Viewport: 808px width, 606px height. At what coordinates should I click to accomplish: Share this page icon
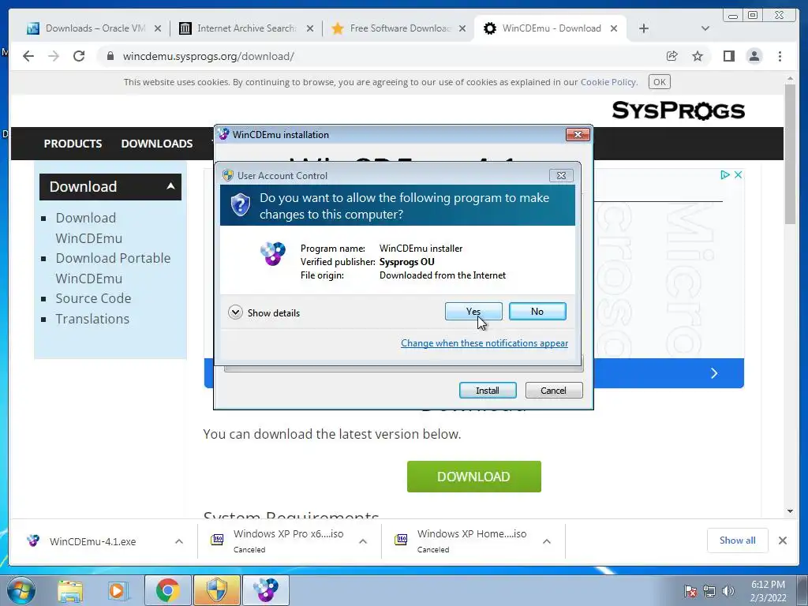[671, 56]
